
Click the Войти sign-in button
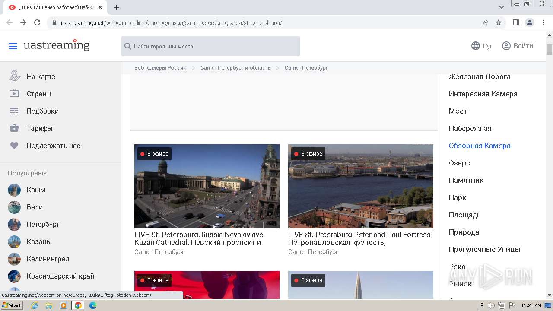(518, 46)
